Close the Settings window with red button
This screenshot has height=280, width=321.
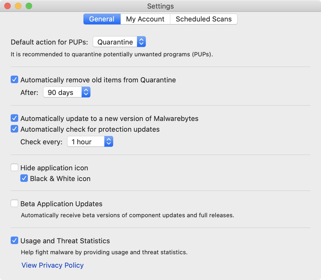7,6
